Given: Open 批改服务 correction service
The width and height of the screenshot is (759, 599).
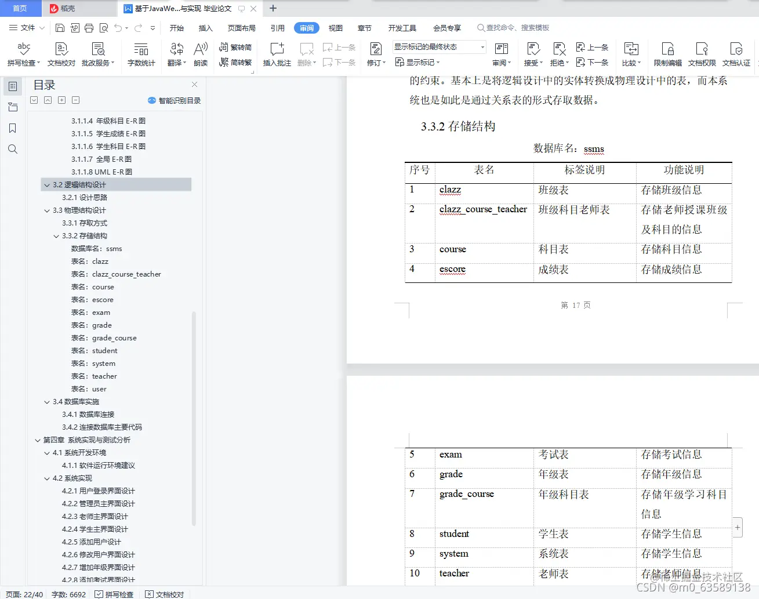Looking at the screenshot, I should [x=98, y=55].
